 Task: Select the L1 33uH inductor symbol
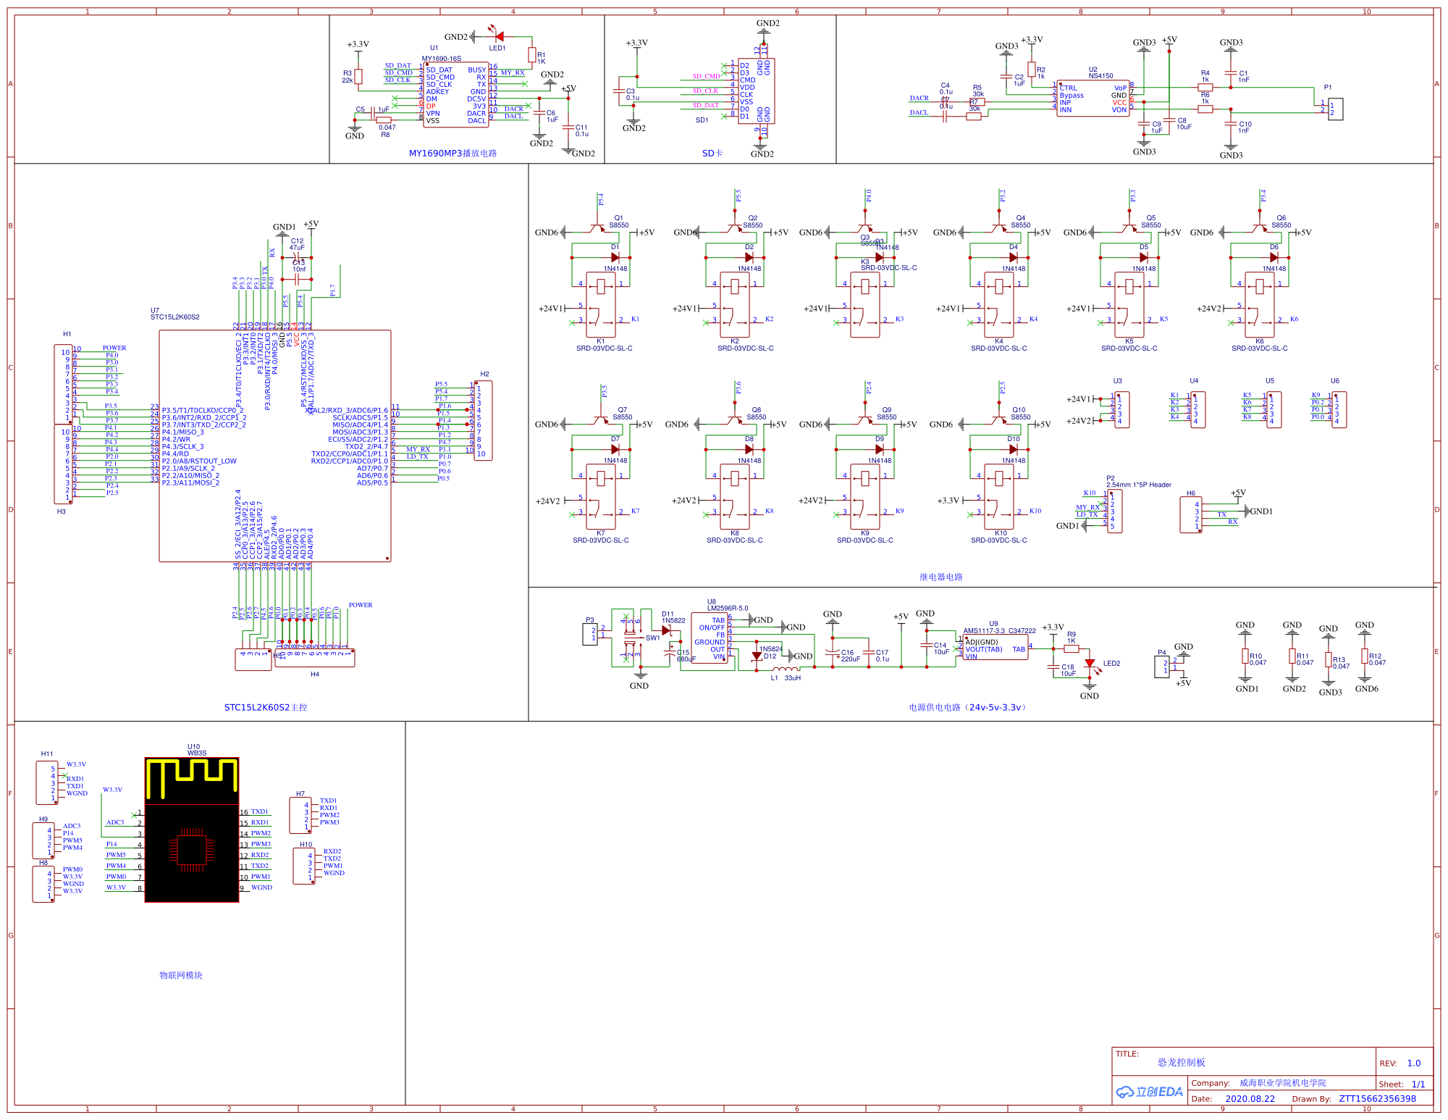click(x=786, y=669)
